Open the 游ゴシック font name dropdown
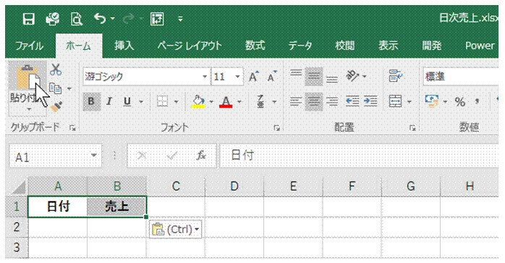Screen dimensions: 505x263 pyautogui.click(x=205, y=77)
